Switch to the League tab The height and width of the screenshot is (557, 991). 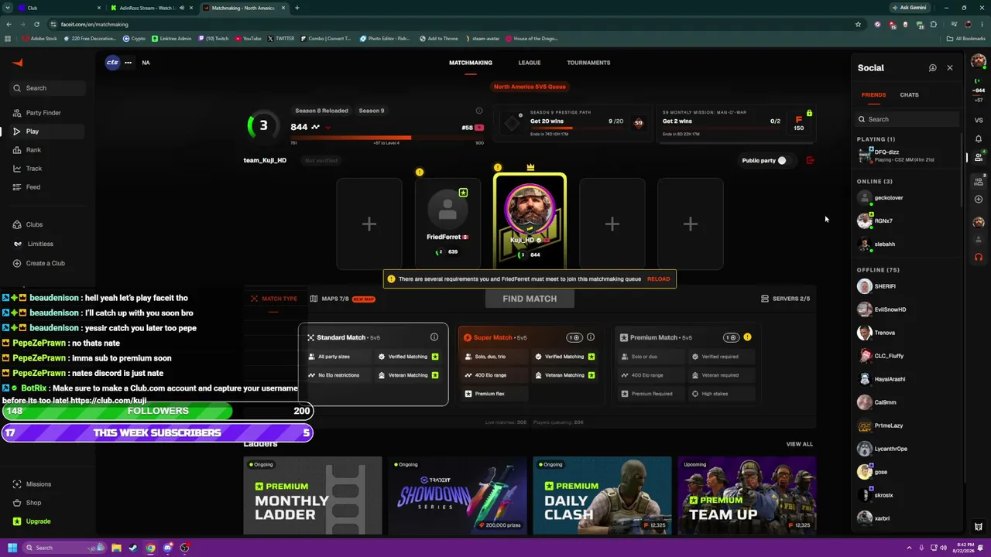point(530,63)
